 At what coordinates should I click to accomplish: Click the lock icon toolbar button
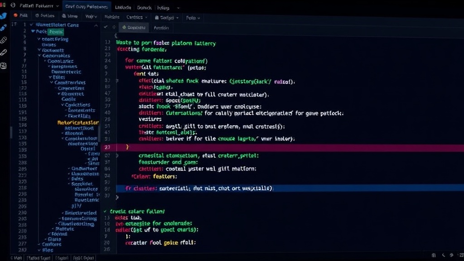[x=37, y=16]
